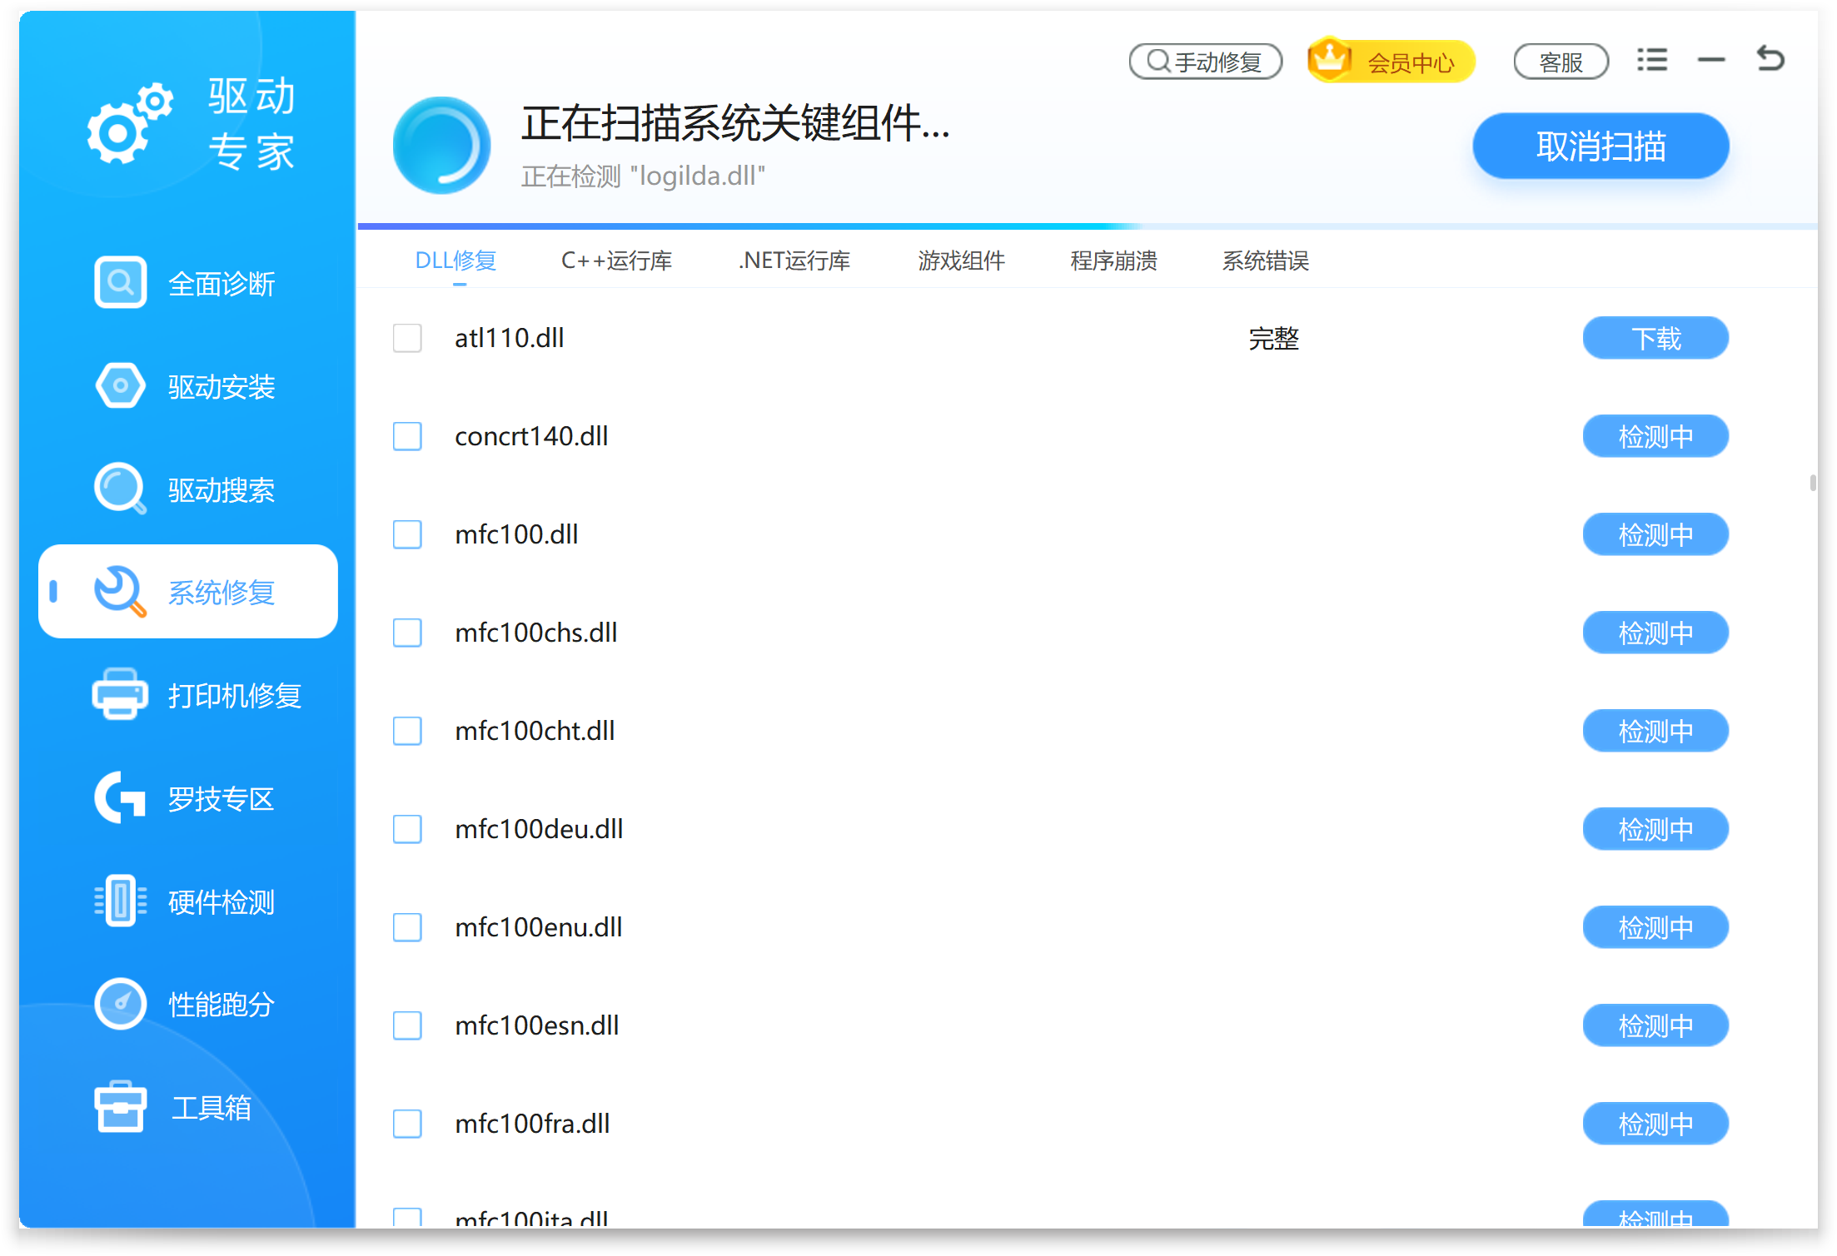This screenshot has width=1837, height=1256.
Task: Tick the checkbox for concrt140.dll
Action: click(407, 436)
